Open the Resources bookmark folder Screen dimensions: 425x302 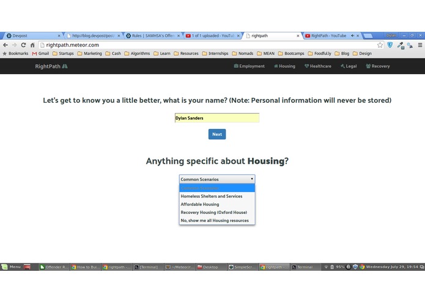(x=187, y=53)
